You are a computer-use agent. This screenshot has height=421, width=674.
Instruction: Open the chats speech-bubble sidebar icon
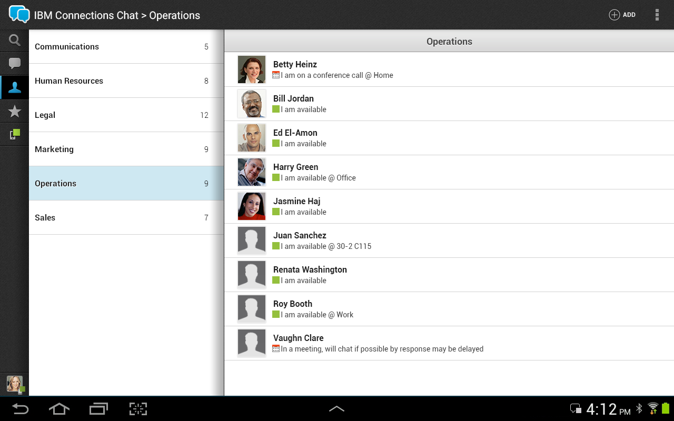[x=15, y=64]
